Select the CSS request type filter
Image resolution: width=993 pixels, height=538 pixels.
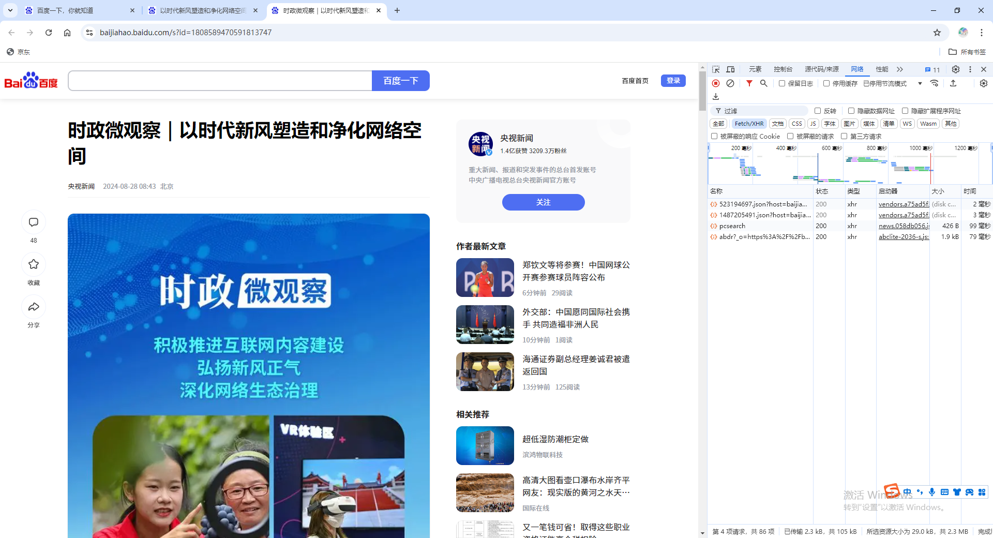797,124
